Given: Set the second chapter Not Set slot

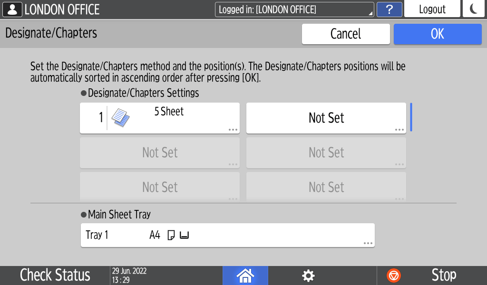Looking at the screenshot, I should pos(326,118).
